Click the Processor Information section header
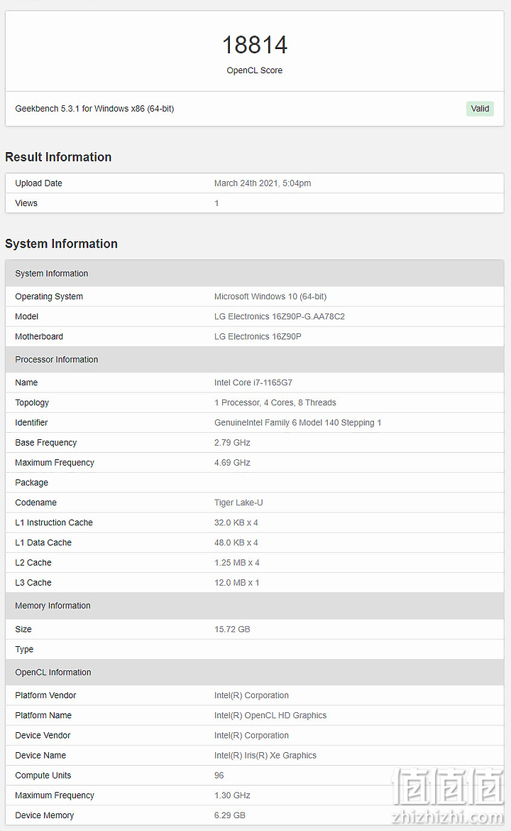 [x=255, y=360]
